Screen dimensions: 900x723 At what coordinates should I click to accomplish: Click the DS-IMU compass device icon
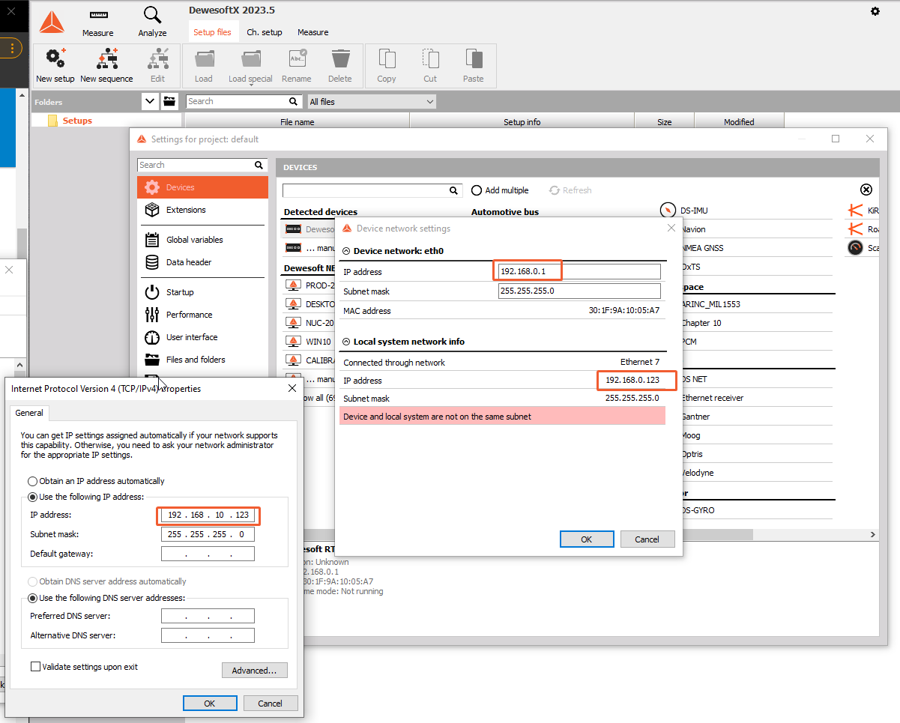(668, 211)
